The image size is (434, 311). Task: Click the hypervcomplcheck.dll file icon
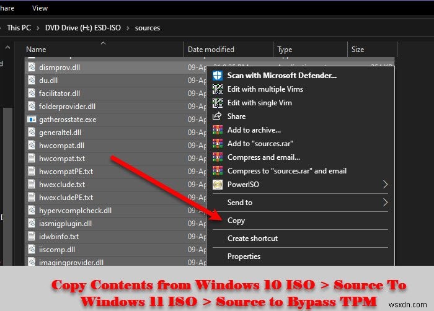click(32, 210)
